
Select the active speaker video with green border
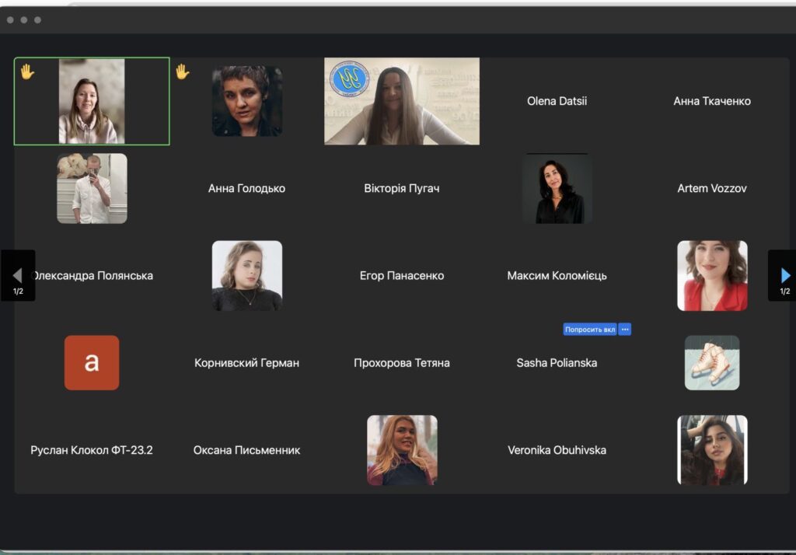92,101
